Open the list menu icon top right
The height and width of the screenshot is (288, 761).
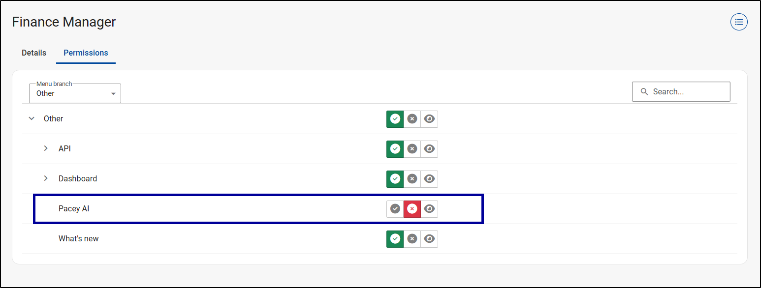point(739,22)
